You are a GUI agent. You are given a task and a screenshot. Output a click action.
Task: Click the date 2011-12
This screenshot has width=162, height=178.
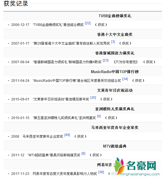click(18, 155)
